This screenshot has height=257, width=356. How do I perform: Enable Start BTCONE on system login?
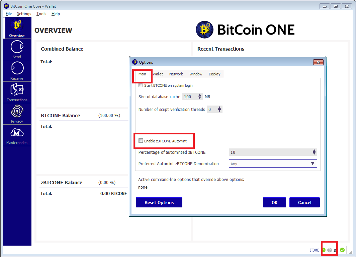click(141, 85)
